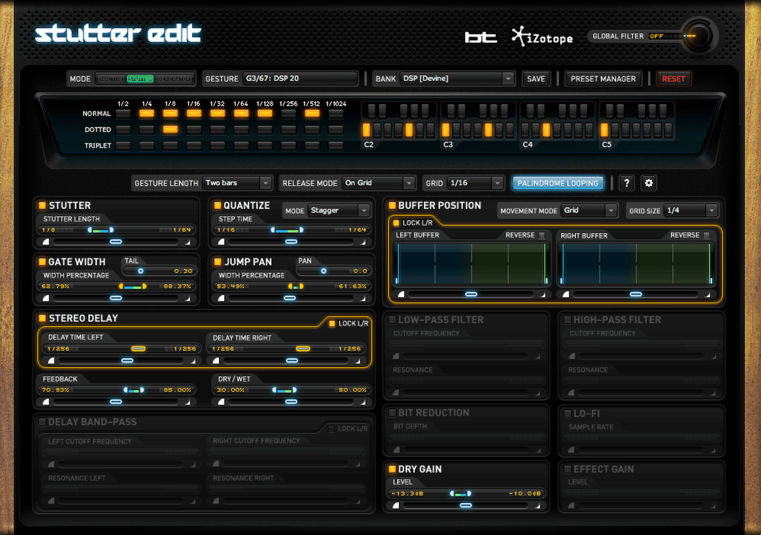Click the left ramp icon under Dry Gain level
The width and height of the screenshot is (761, 535).
click(x=396, y=505)
